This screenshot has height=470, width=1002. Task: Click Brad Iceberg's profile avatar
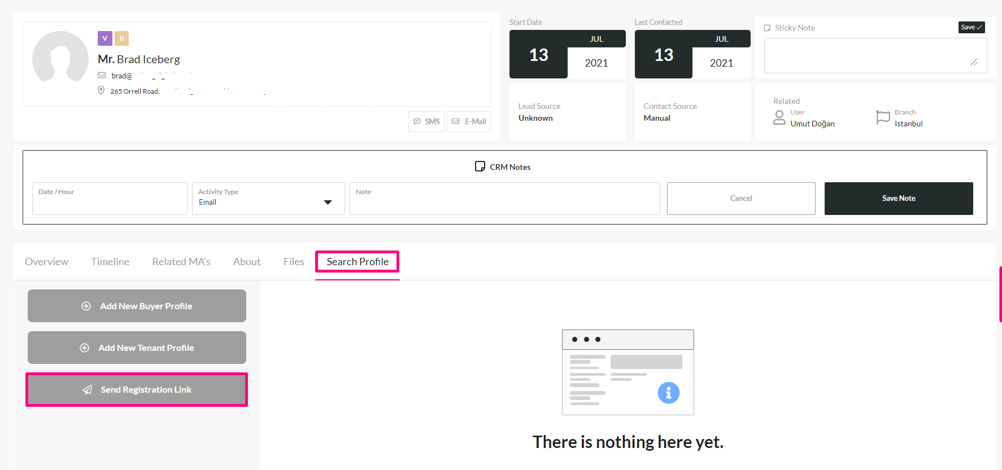pos(60,59)
